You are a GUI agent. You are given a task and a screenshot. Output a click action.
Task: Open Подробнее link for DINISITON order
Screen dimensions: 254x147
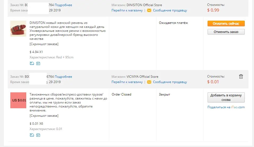(x=63, y=5)
